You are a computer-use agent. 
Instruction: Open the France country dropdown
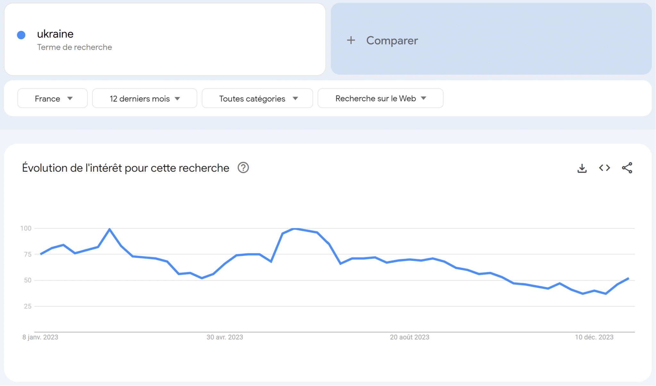[x=53, y=98]
